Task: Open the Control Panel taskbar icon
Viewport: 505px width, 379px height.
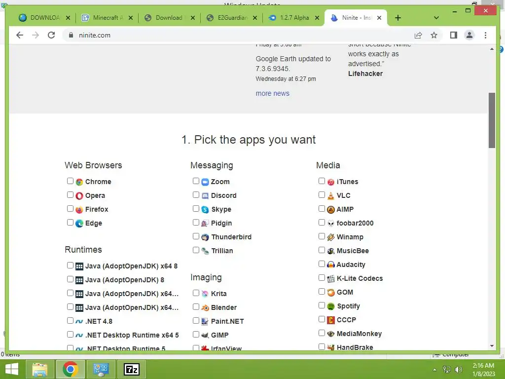Action: [101, 369]
